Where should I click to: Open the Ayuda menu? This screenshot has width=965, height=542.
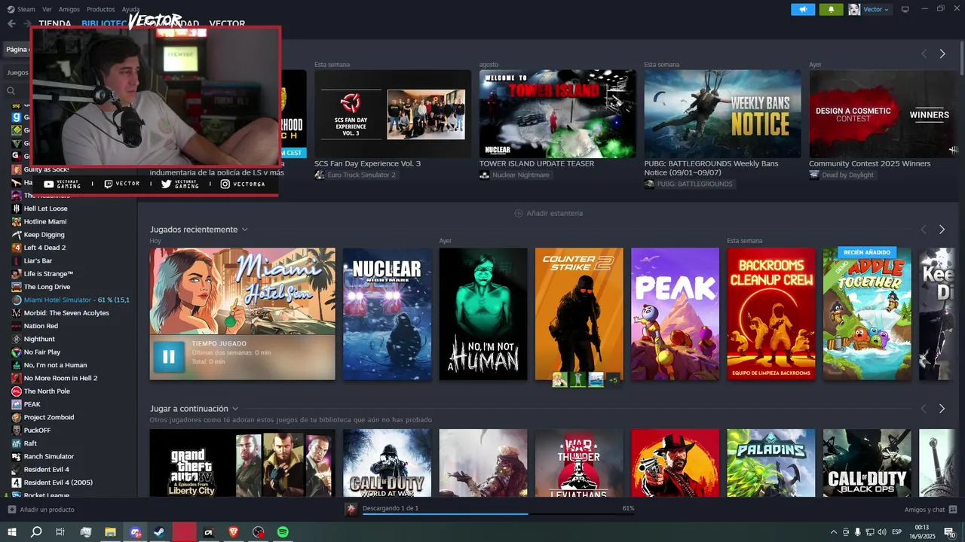(x=130, y=9)
